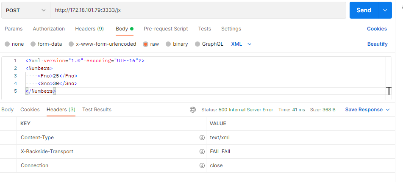Click info icon beside Content-Type key
Screen dimensions: 403x182
click(x=202, y=138)
